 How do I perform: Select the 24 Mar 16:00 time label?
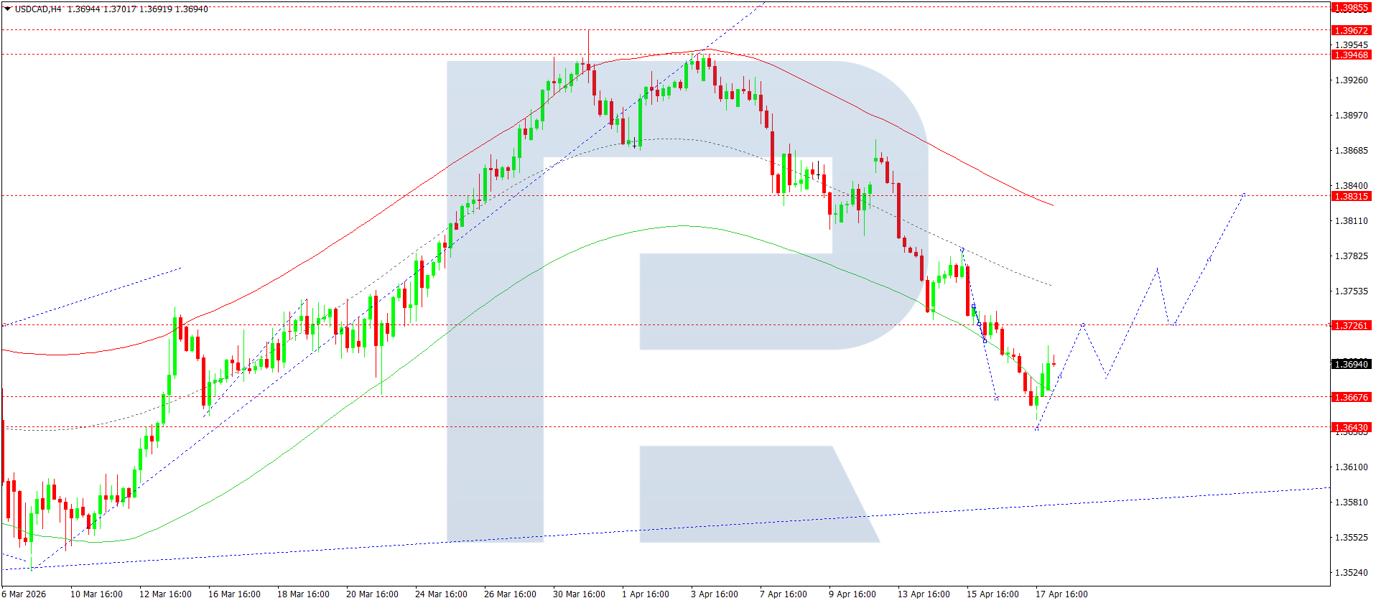pos(441,594)
